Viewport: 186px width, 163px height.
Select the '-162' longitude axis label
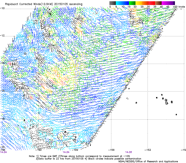[x=38, y=150]
